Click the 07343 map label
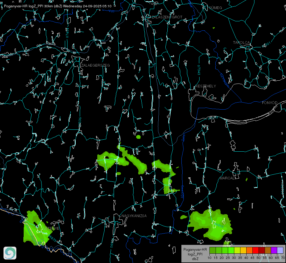Viewport: 286px width, 263px height. pyautogui.click(x=199, y=70)
